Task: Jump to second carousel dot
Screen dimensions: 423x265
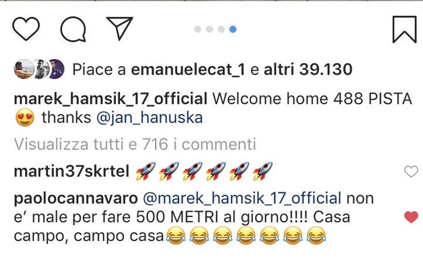Action: point(209,29)
